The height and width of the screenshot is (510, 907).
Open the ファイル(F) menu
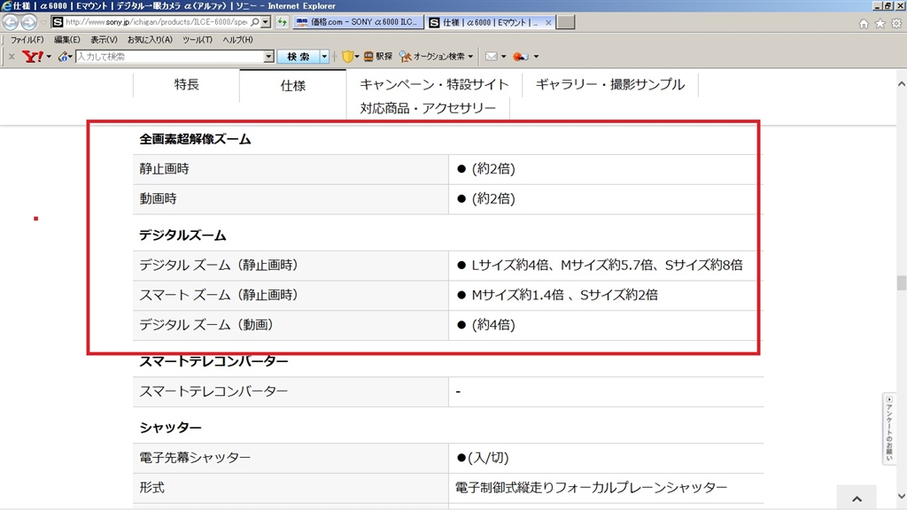pos(27,40)
